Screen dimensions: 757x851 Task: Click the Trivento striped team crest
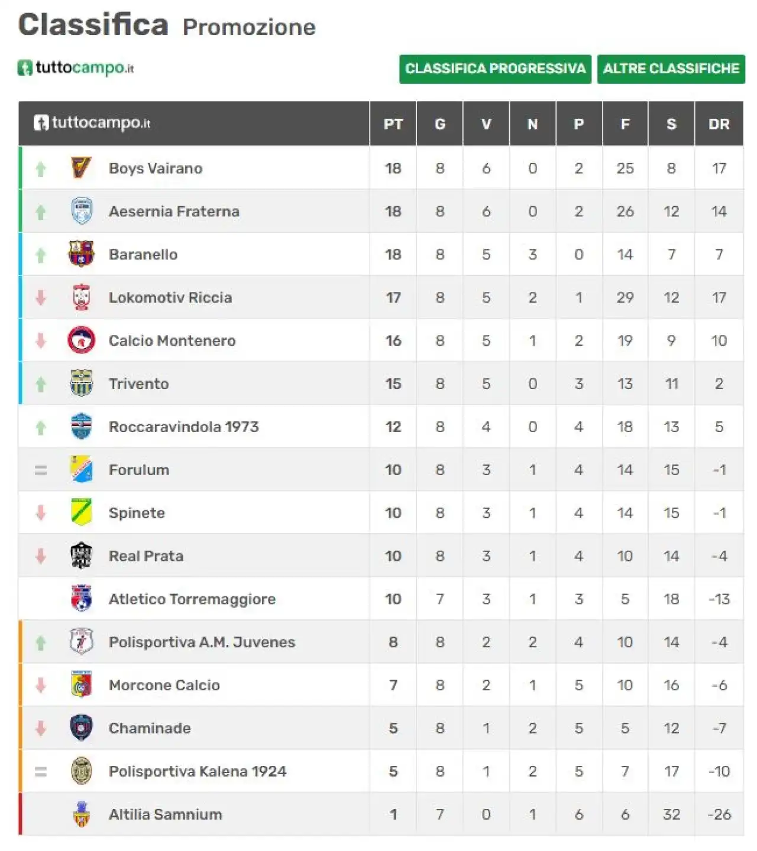[81, 384]
